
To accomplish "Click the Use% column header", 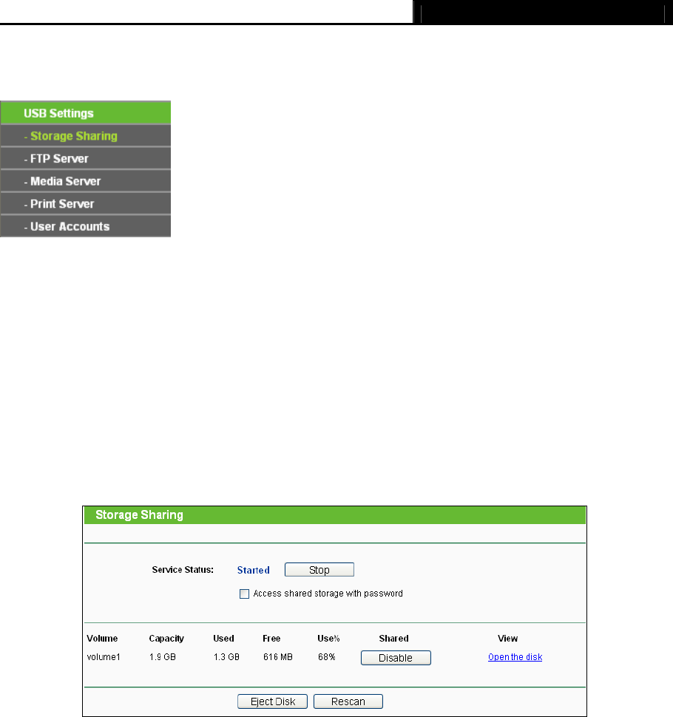I will [x=328, y=639].
